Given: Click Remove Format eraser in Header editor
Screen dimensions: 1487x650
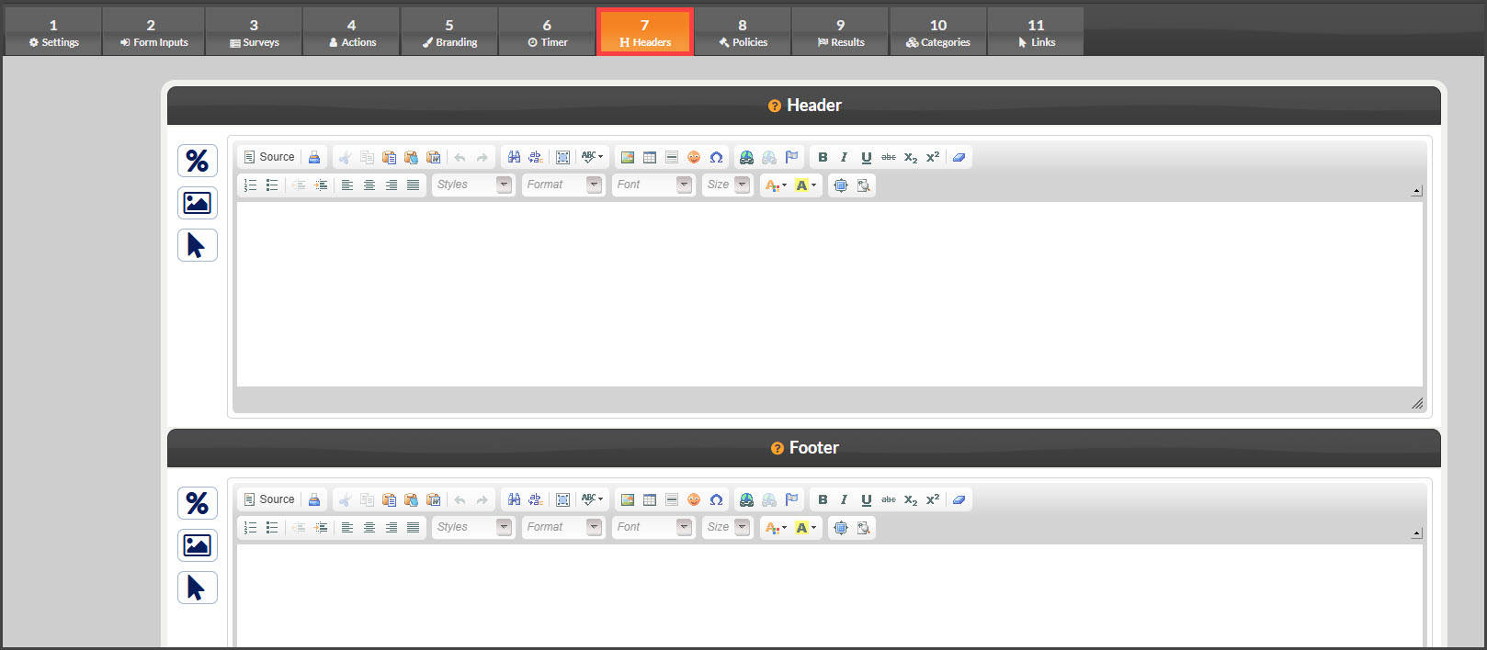Looking at the screenshot, I should coord(959,157).
